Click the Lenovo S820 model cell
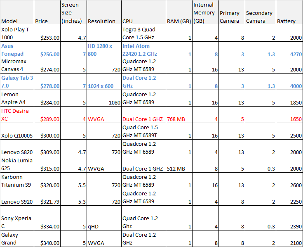 (17, 148)
